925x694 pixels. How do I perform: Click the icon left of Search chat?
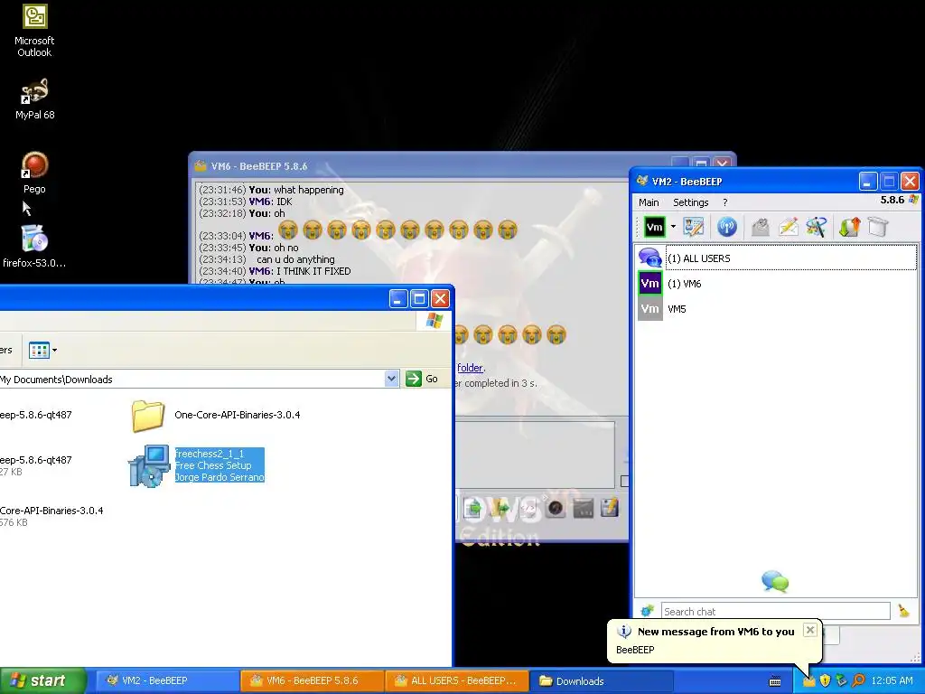tap(647, 611)
